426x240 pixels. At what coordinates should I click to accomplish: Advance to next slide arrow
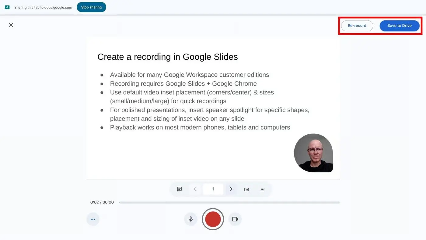click(x=231, y=189)
